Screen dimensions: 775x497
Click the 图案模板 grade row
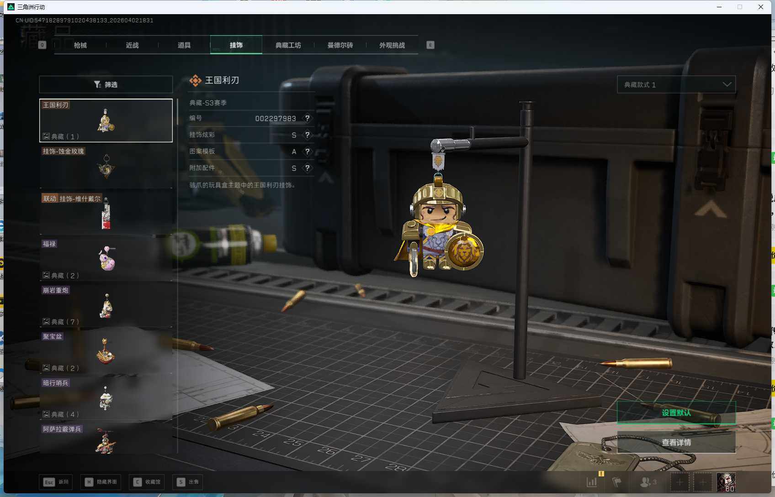pyautogui.click(x=251, y=152)
